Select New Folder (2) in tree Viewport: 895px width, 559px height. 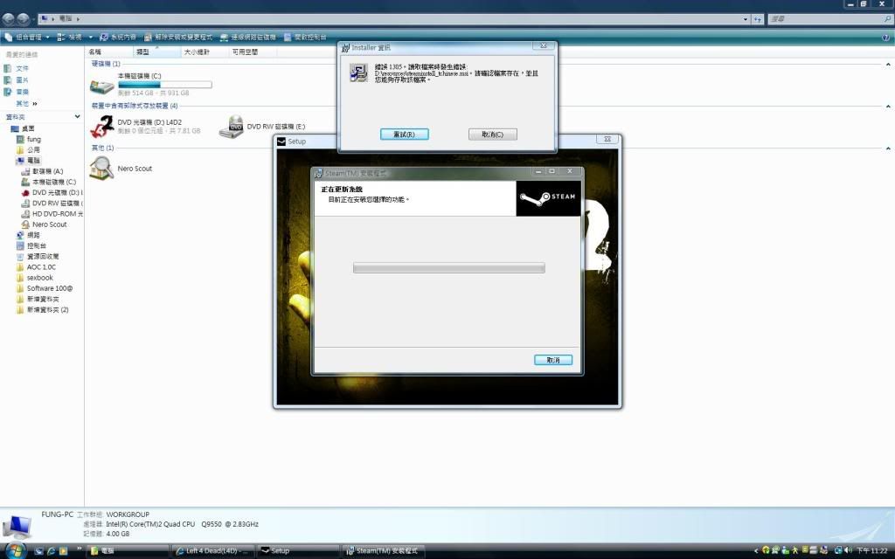click(42, 310)
